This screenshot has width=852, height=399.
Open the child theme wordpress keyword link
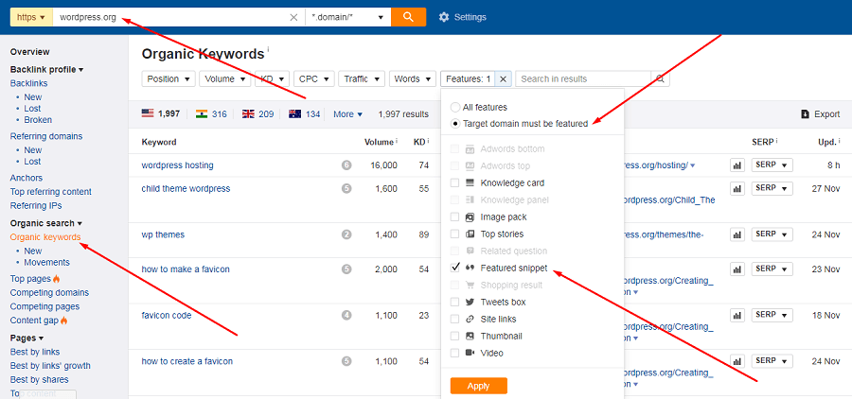click(186, 188)
